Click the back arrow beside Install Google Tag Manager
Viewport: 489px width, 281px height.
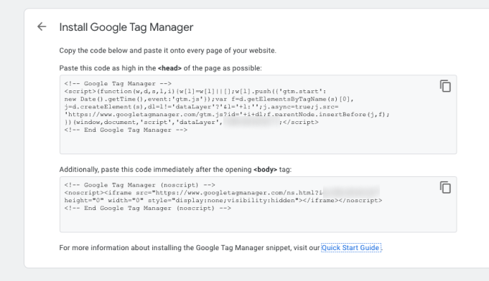[x=42, y=27]
